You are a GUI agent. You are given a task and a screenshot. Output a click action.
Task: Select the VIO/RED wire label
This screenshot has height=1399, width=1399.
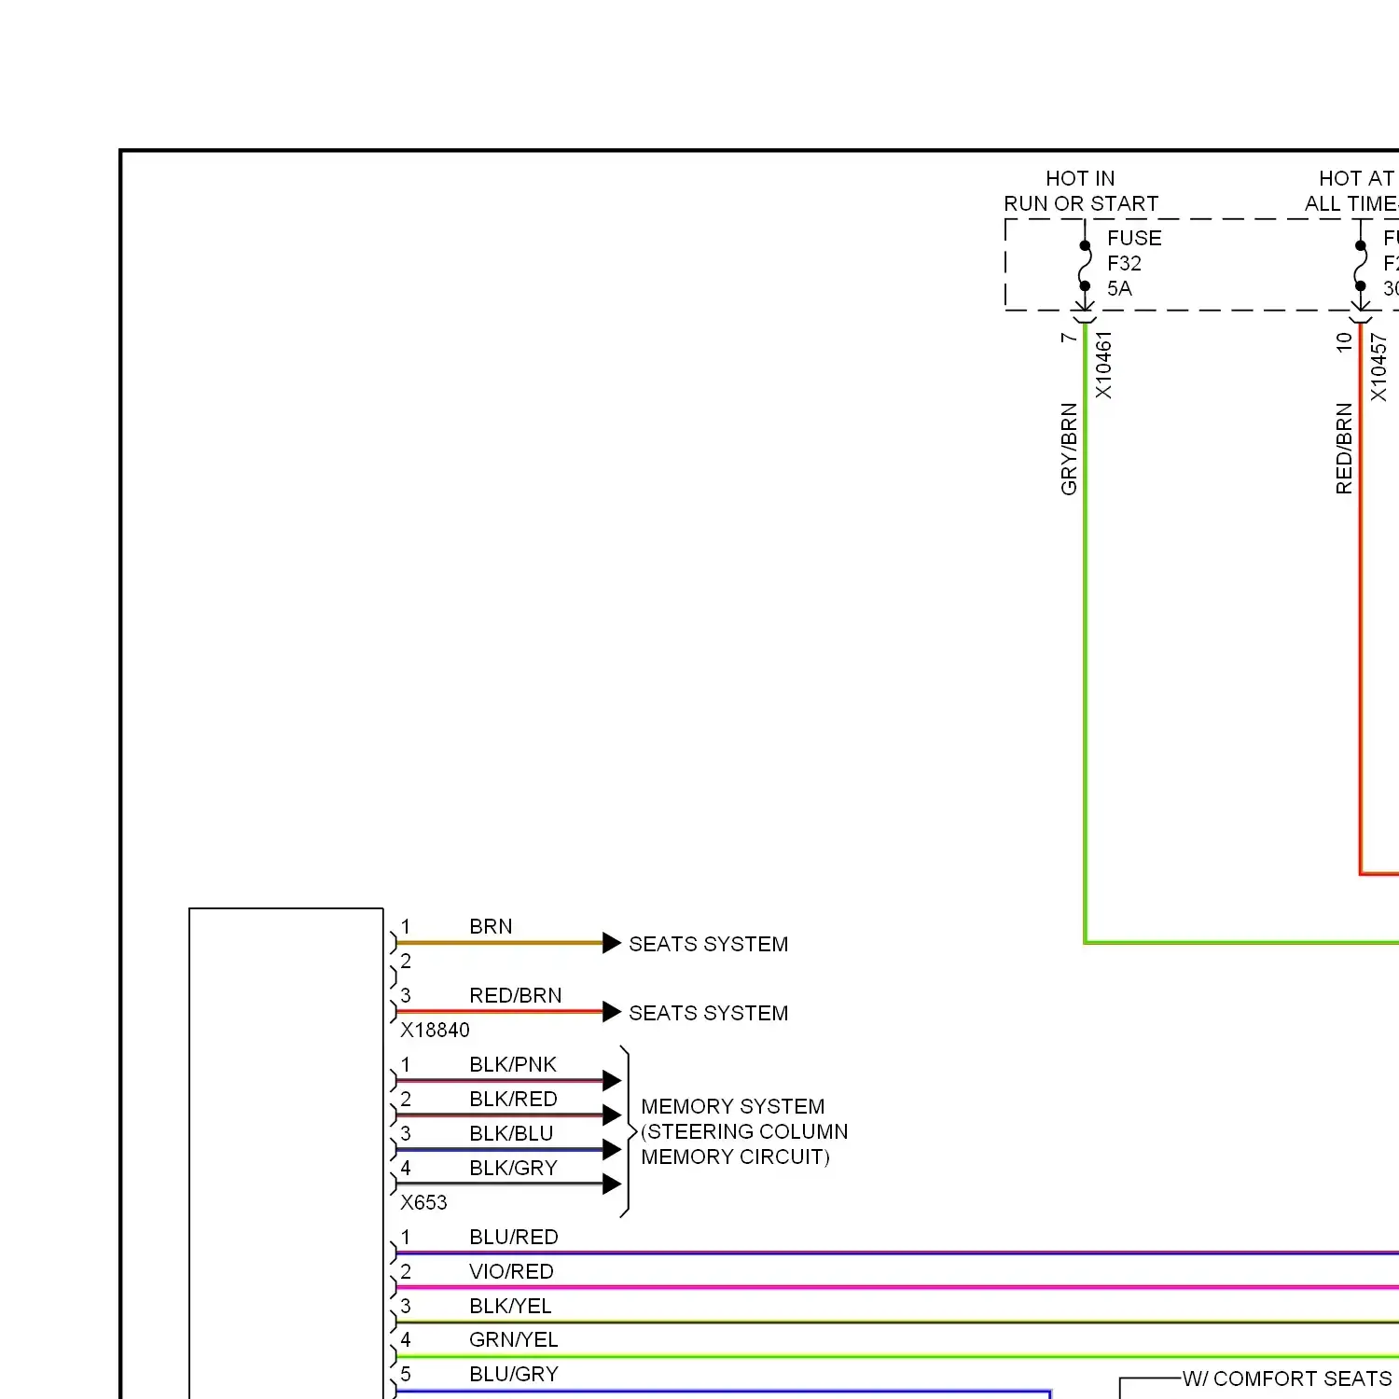click(x=511, y=1271)
